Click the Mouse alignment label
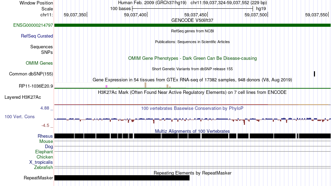 pyautogui.click(x=46, y=141)
